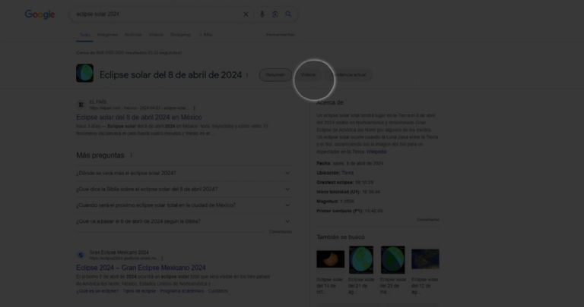584x307 pixels.
Task: Send Comentarios below the questions list
Action: click(x=281, y=232)
